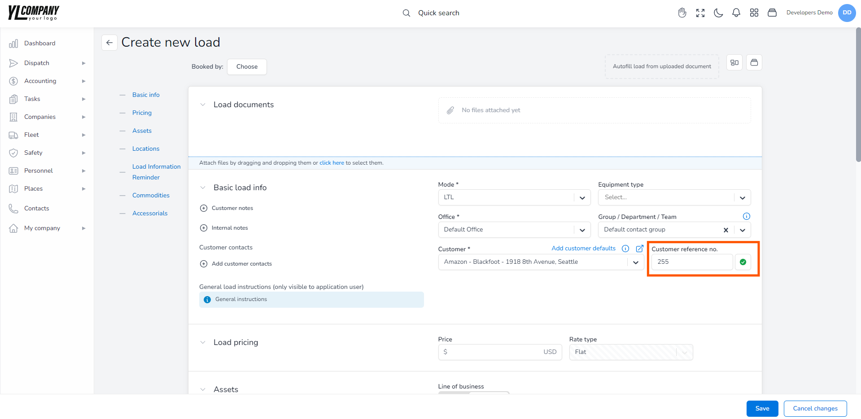Open notifications bell icon
The width and height of the screenshot is (861, 419).
pos(736,13)
